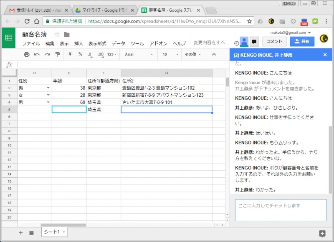This screenshot has height=242, width=334.
Task: Open the all-sheets list icon
Action: click(x=32, y=233)
